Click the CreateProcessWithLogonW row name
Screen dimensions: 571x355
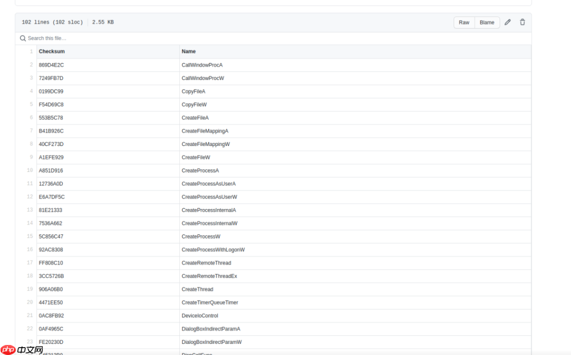point(213,250)
